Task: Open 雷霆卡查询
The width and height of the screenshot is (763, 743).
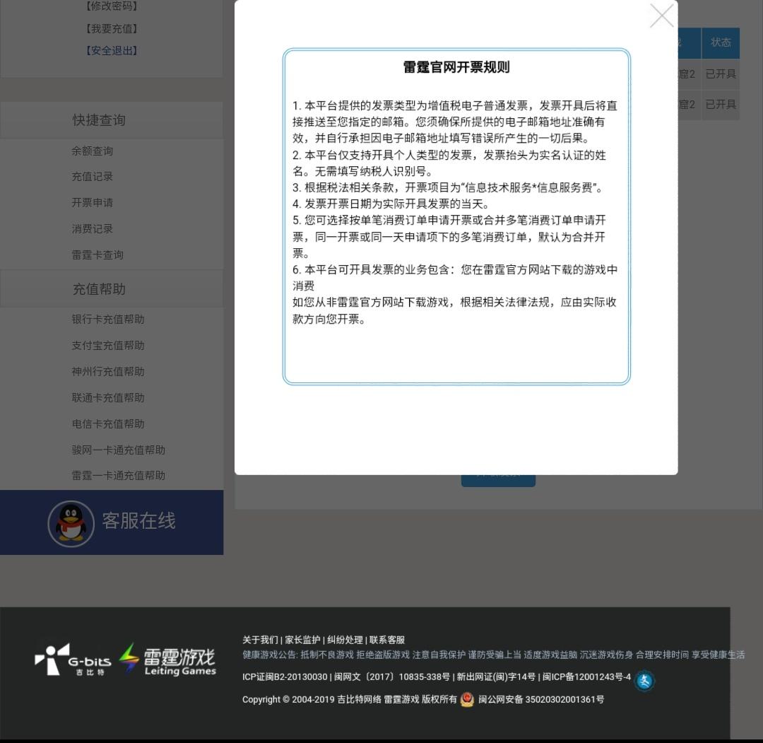Action: 97,255
